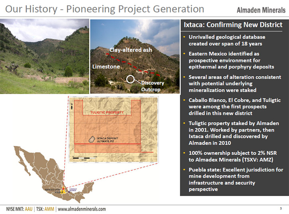Click bullet 'Several areas of alteration consistent'
The image size is (289, 214).
coord(235,84)
